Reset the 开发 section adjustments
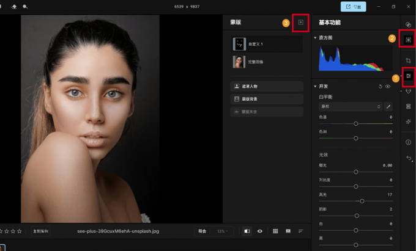Screen dimensions: 416x251 [x=381, y=87]
